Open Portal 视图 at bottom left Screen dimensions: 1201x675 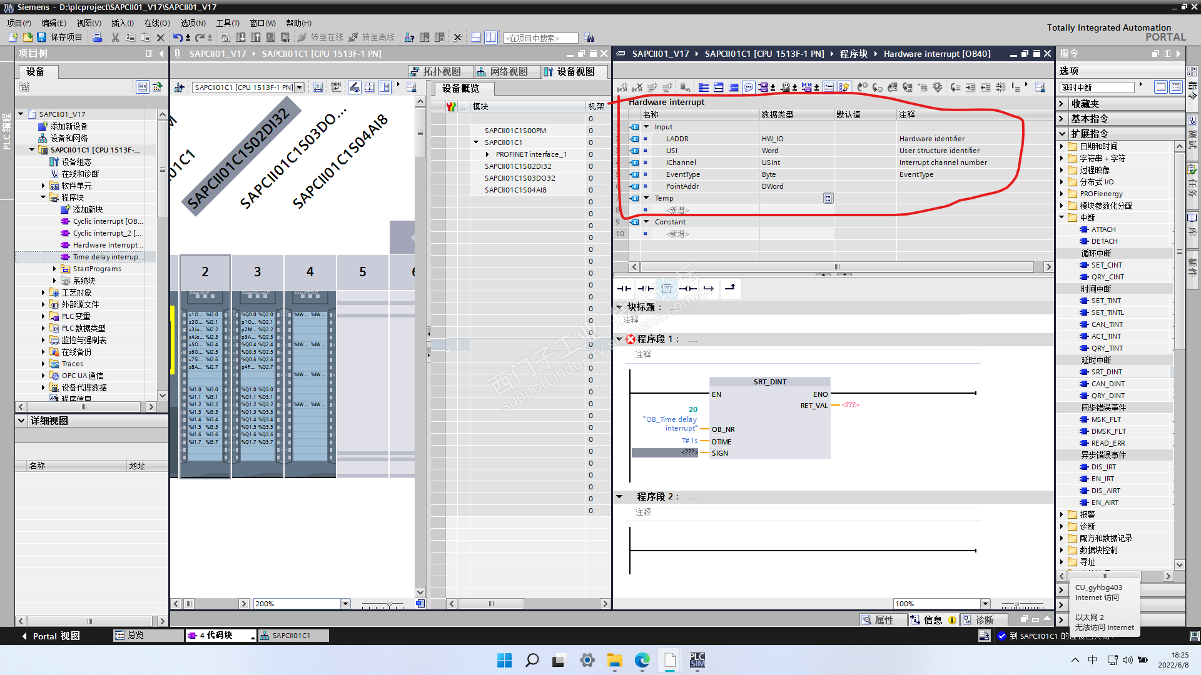click(x=50, y=636)
